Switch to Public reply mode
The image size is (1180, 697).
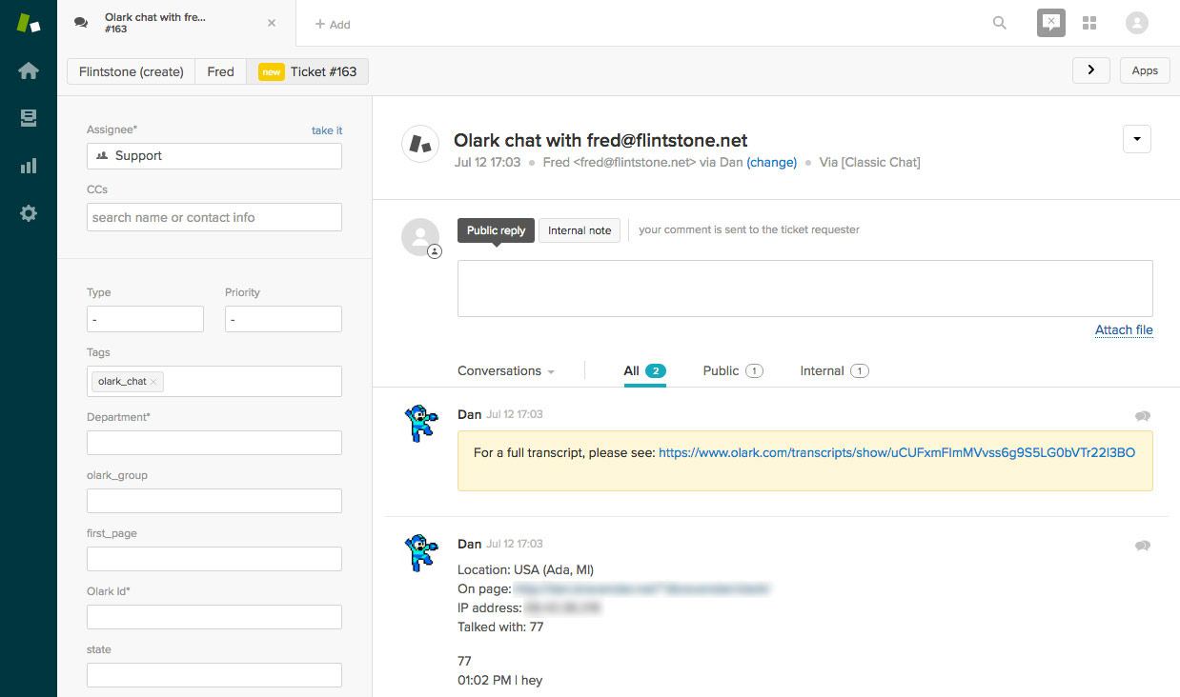point(496,230)
